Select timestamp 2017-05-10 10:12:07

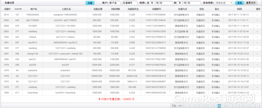coord(238,87)
